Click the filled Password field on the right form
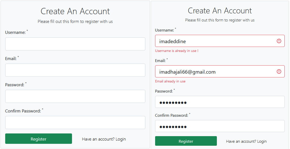 [220, 102]
